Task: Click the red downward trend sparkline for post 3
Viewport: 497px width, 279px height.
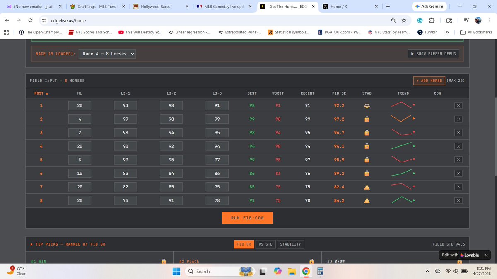Action: point(400,133)
